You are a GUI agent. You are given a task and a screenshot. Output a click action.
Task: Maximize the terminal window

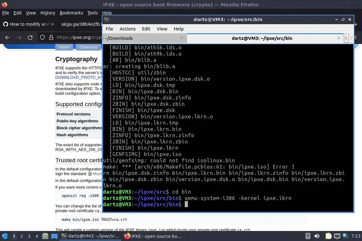click(x=343, y=19)
